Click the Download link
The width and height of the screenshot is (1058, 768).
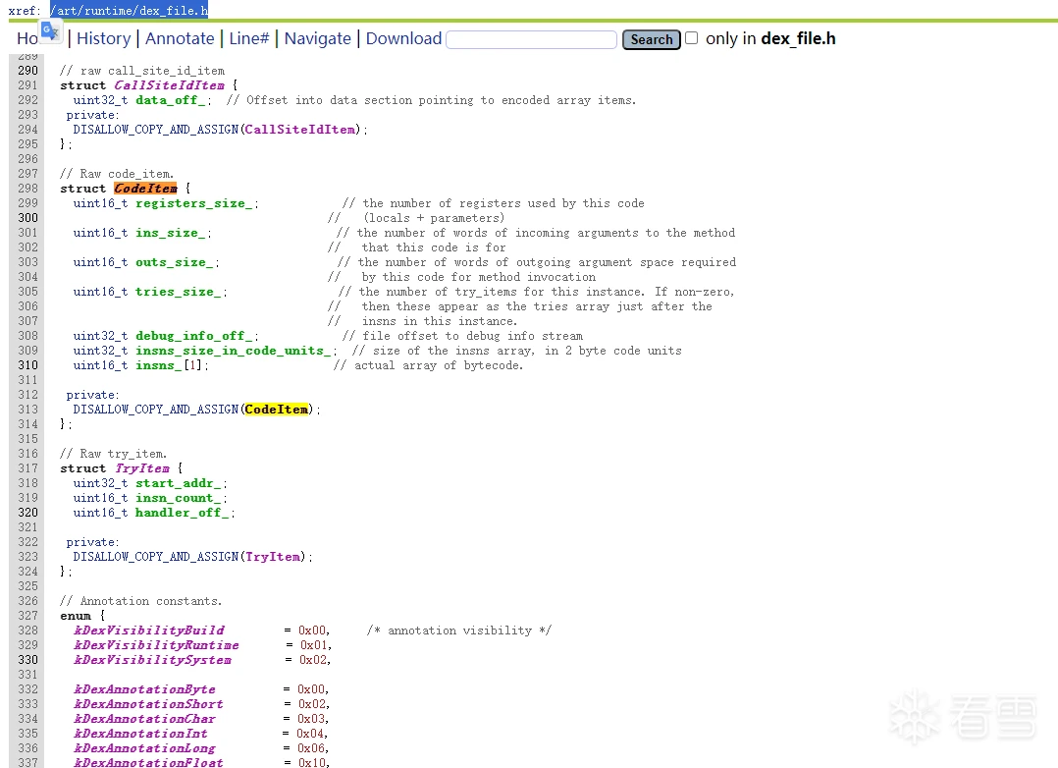coord(403,38)
